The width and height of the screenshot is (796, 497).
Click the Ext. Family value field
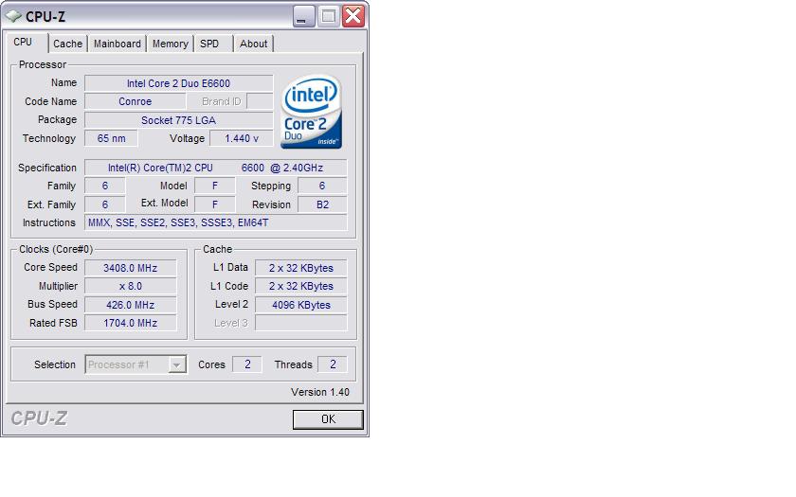click(x=104, y=204)
